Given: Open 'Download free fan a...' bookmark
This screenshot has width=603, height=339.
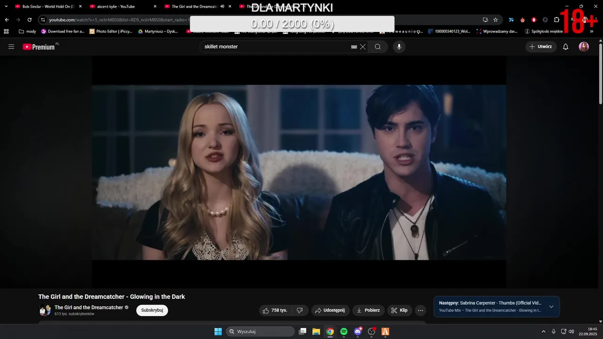Looking at the screenshot, I should click(63, 32).
